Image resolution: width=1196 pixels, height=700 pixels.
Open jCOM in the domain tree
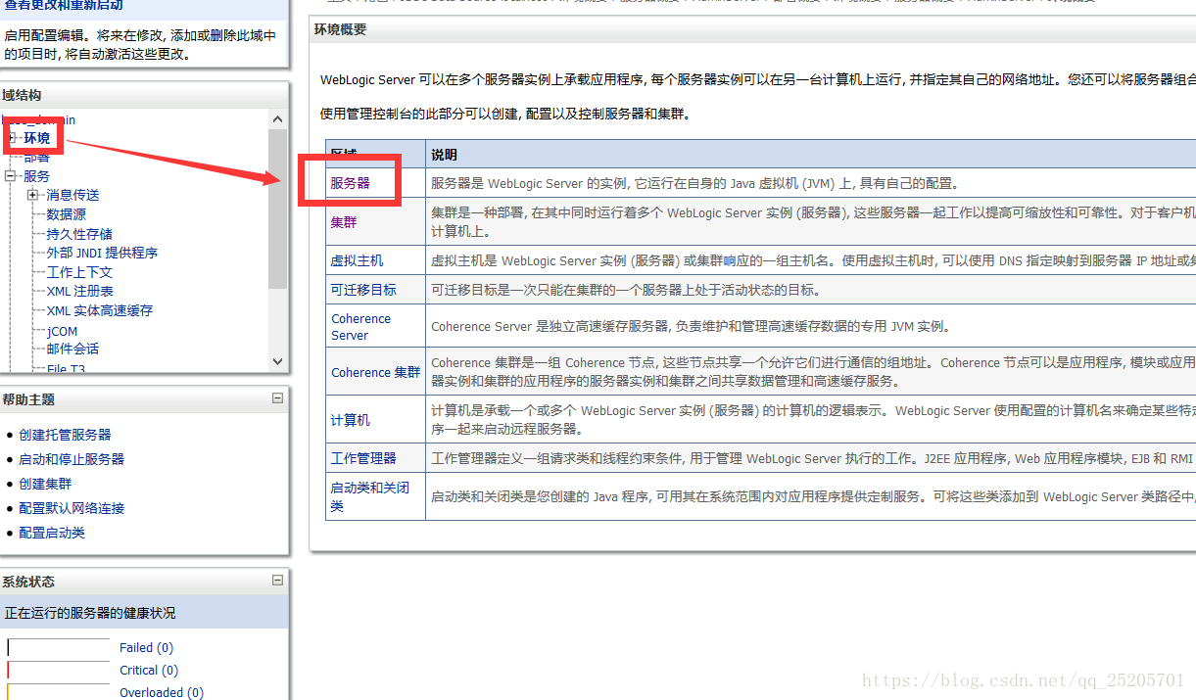pyautogui.click(x=62, y=331)
